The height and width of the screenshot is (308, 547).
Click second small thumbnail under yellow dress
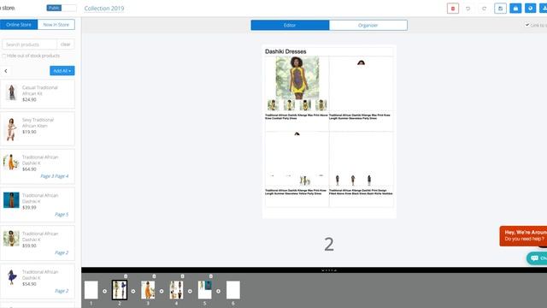[289, 104]
